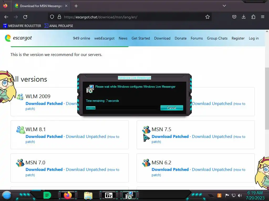269x201 pixels.
Task: Click the page vertical scrollbar thumb
Action: tap(267, 98)
